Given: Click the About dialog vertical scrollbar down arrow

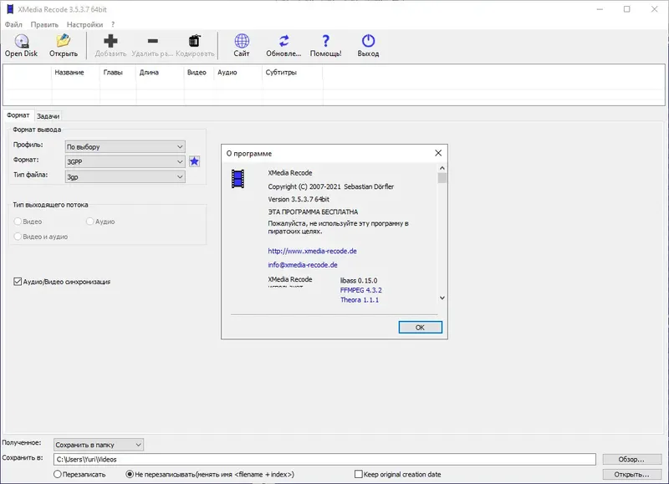Looking at the screenshot, I should (x=442, y=298).
